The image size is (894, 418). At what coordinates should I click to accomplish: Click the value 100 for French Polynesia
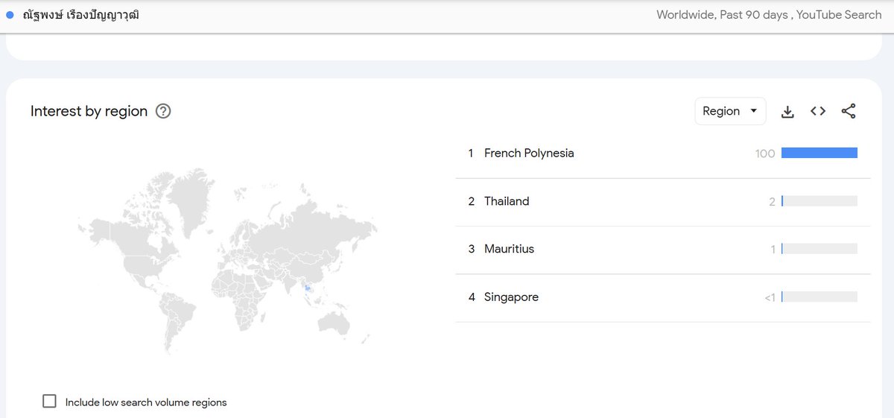(765, 153)
